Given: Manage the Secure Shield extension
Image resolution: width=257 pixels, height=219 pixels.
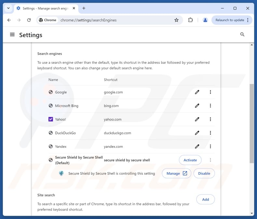Looking at the screenshot, I should pos(177,173).
